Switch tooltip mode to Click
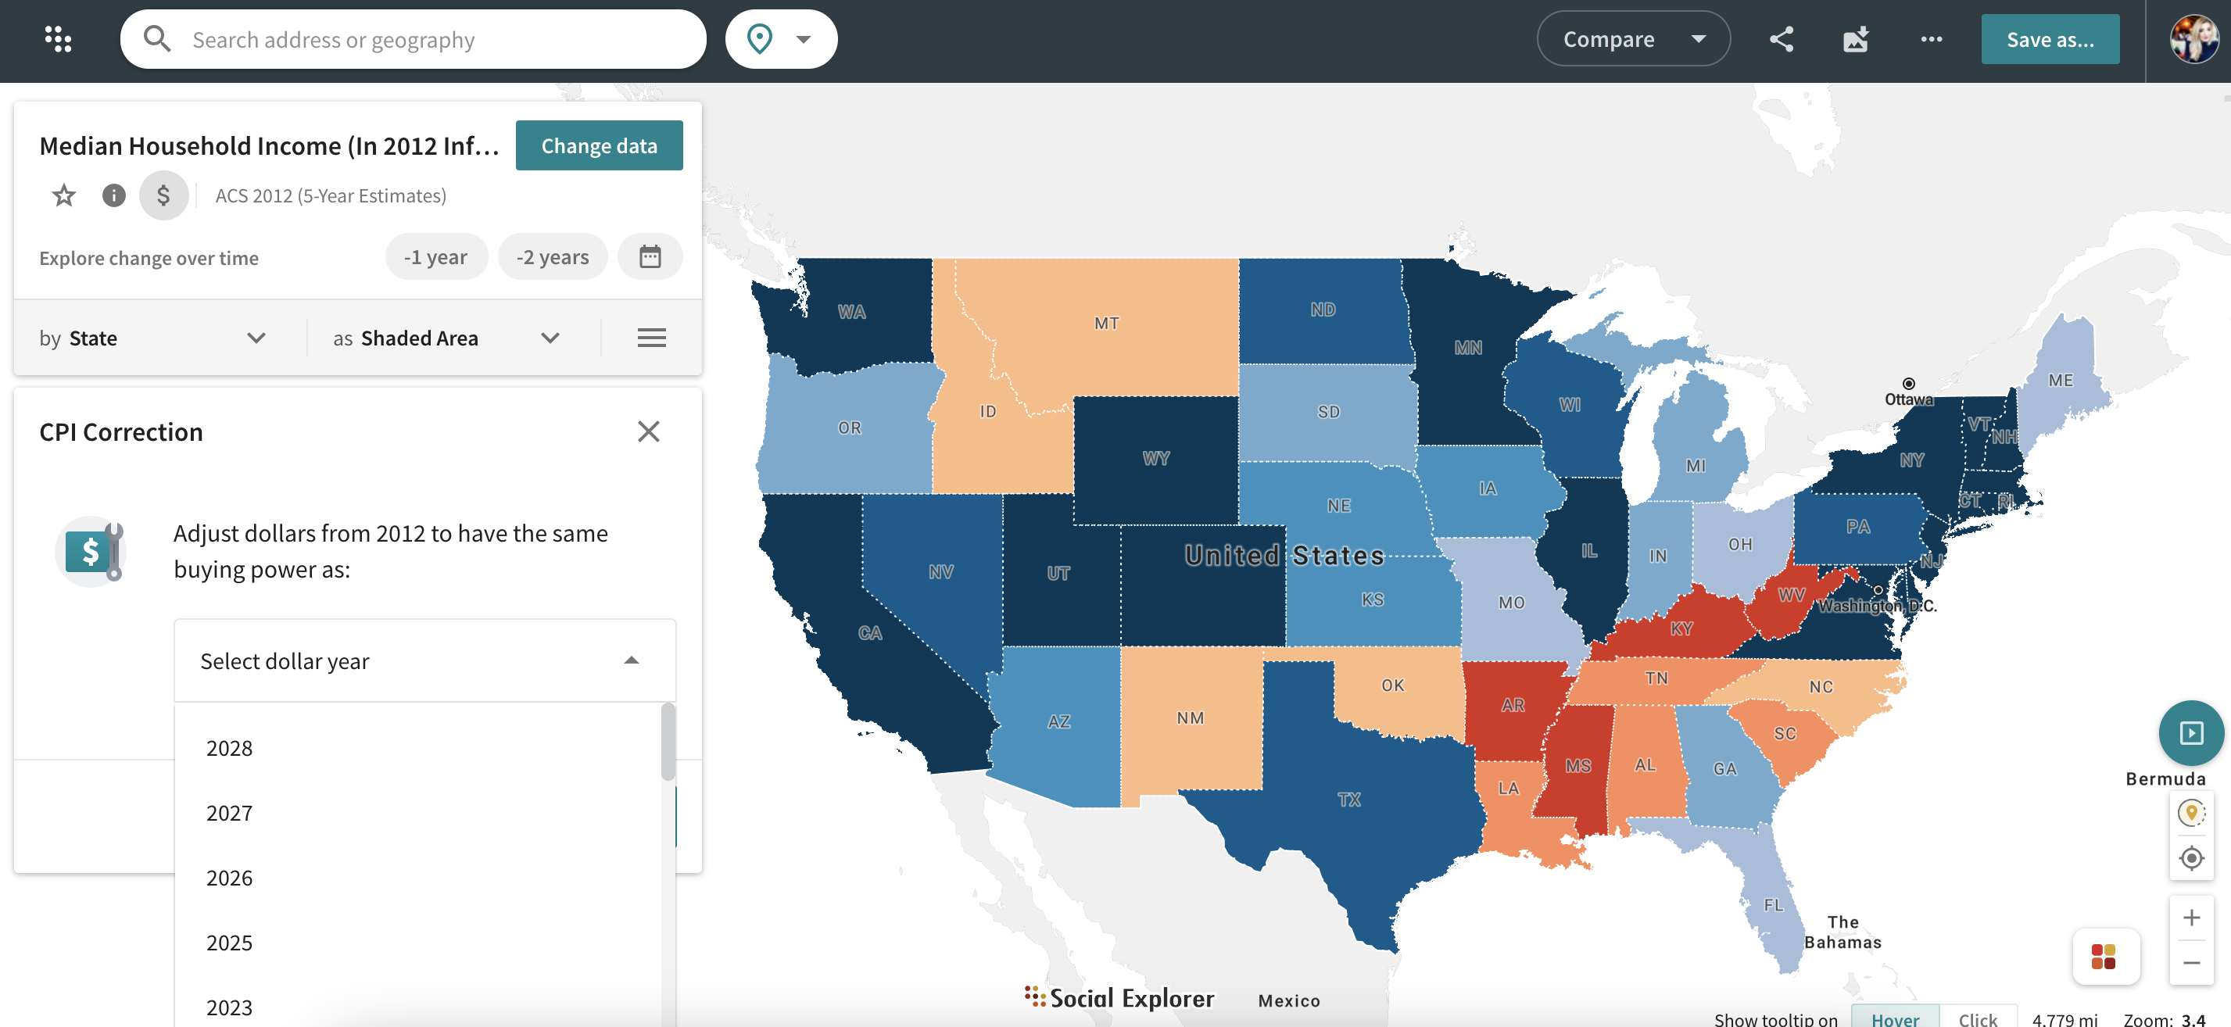The height and width of the screenshot is (1027, 2231). [1977, 1018]
